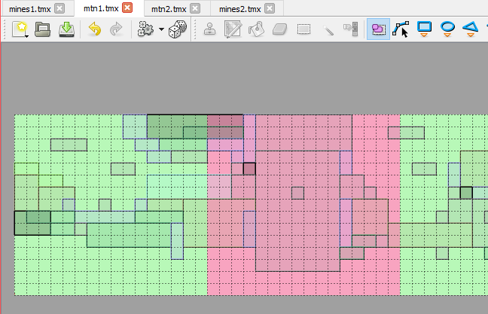The height and width of the screenshot is (314, 488).
Task: Open the command gears button
Action: [145, 29]
